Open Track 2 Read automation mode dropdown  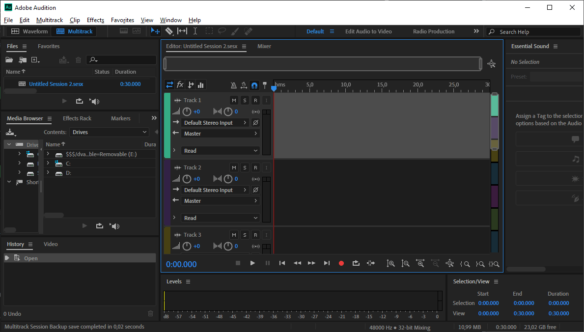220,218
